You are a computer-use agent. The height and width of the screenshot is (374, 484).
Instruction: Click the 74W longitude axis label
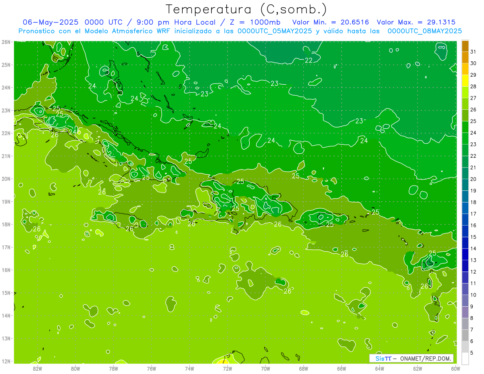point(189,368)
